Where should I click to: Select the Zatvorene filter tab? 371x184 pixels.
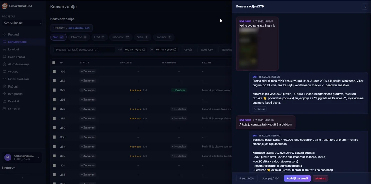(121, 37)
